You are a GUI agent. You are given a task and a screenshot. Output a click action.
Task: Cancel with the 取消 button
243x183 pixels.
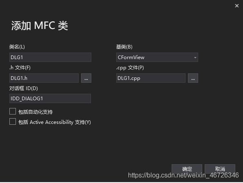tap(220, 169)
